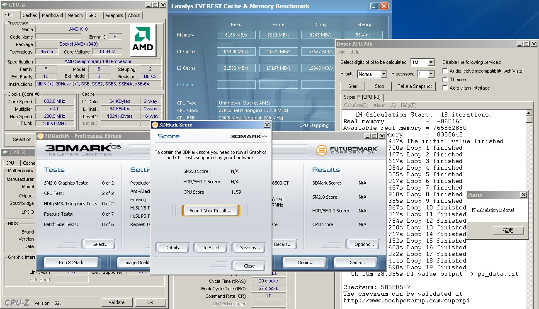Click Submit Your Results in the Score dialog
539x309 pixels.
point(211,211)
